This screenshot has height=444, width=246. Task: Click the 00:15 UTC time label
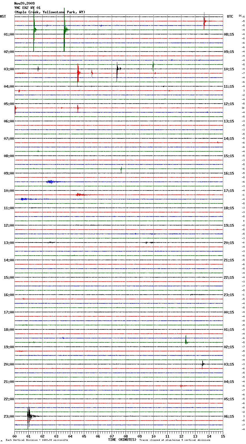pos(229,312)
